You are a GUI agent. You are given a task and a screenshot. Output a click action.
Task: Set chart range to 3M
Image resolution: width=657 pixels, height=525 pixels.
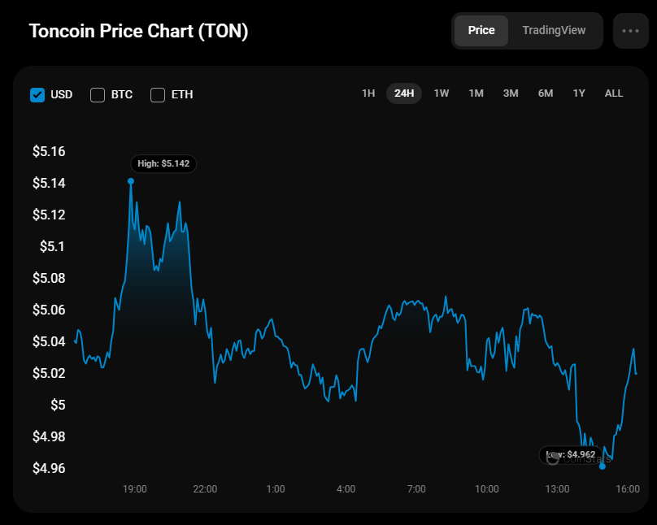pyautogui.click(x=511, y=93)
